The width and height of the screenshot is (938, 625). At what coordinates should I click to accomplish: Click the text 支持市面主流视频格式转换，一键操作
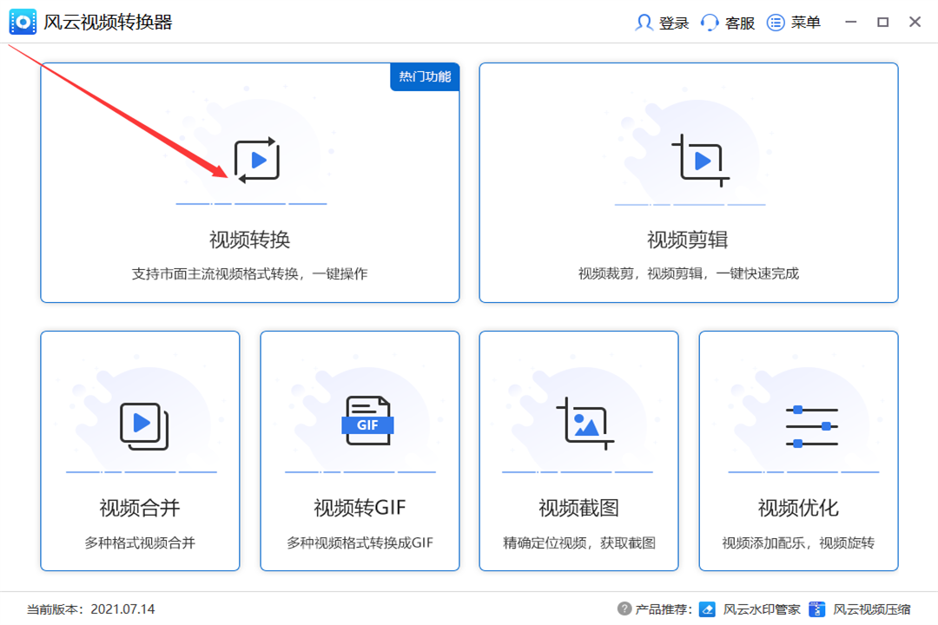coord(249,274)
